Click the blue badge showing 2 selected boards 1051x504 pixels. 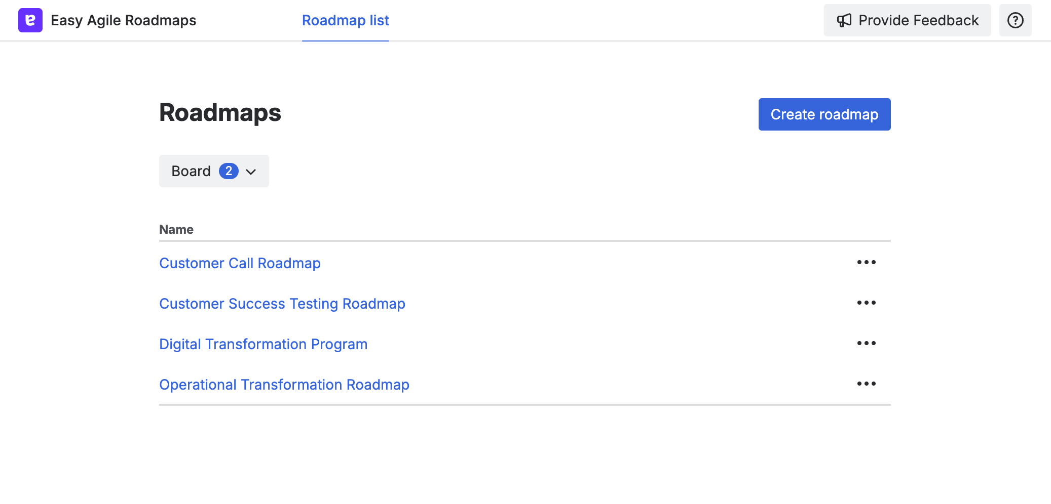(229, 171)
